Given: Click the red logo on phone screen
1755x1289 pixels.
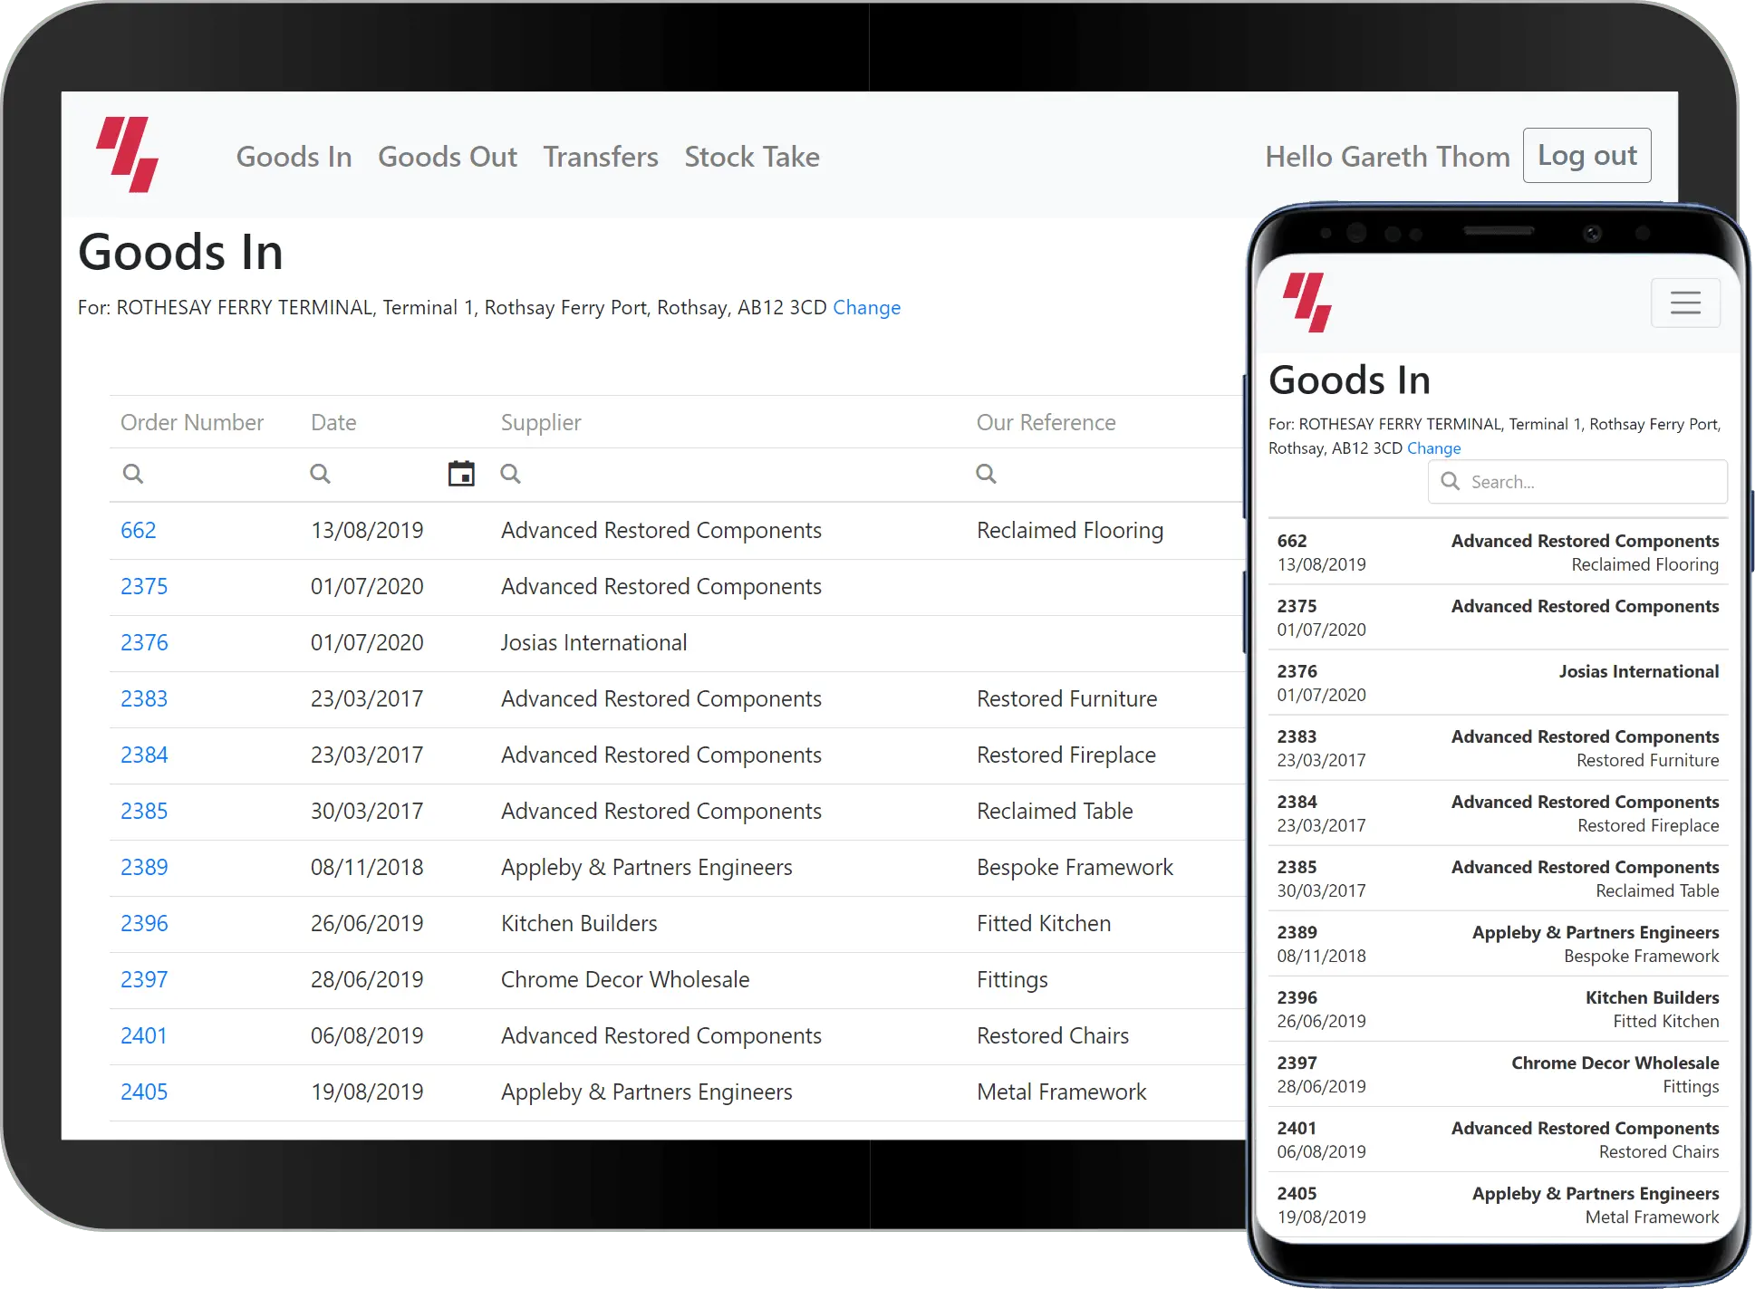Looking at the screenshot, I should (1307, 303).
